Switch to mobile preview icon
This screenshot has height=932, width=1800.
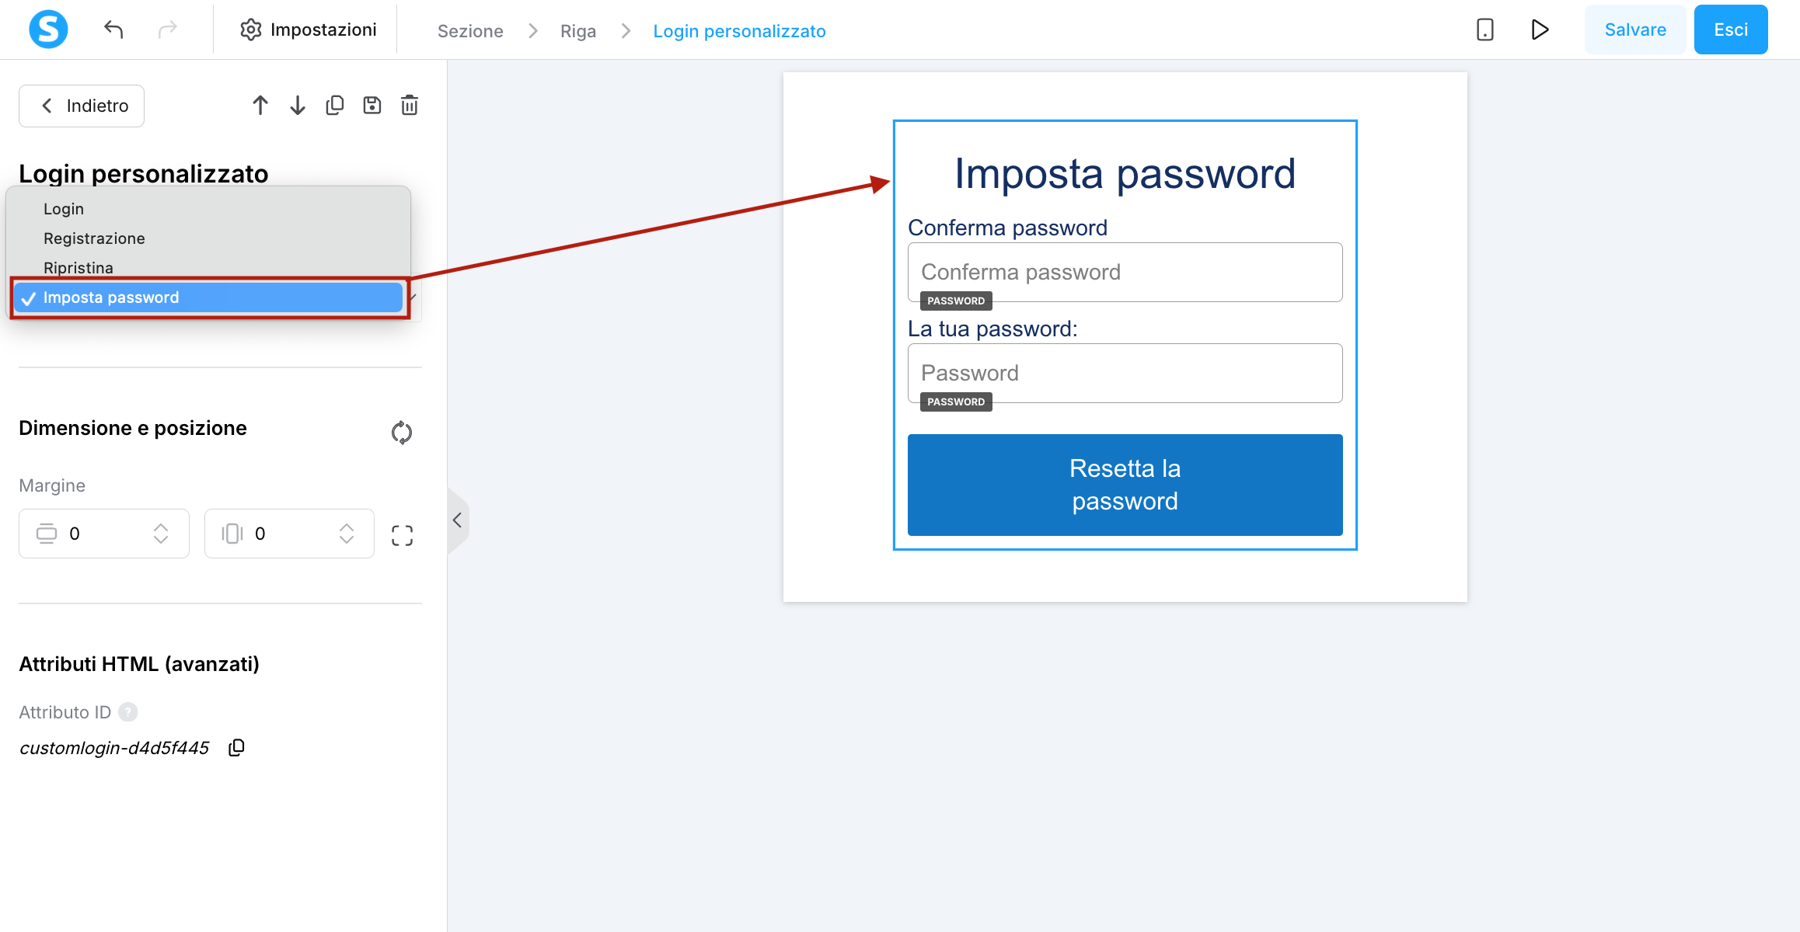coord(1485,30)
